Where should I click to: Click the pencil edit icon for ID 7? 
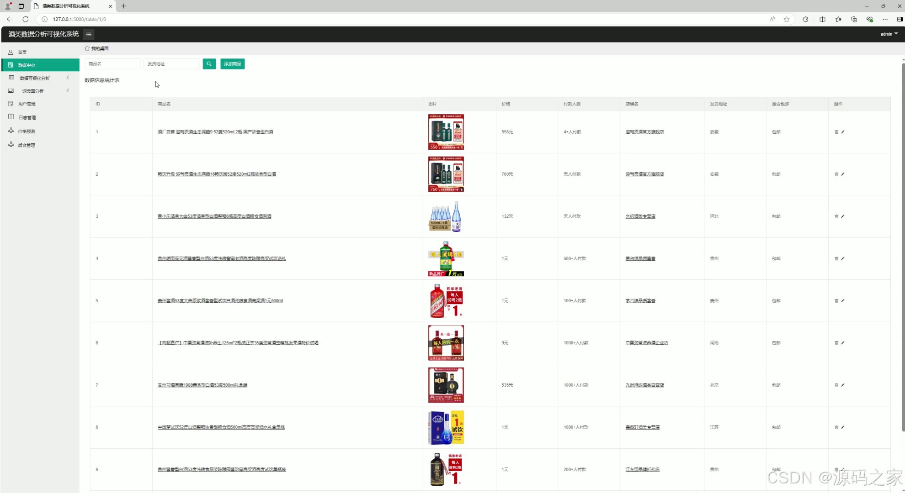[x=843, y=385]
